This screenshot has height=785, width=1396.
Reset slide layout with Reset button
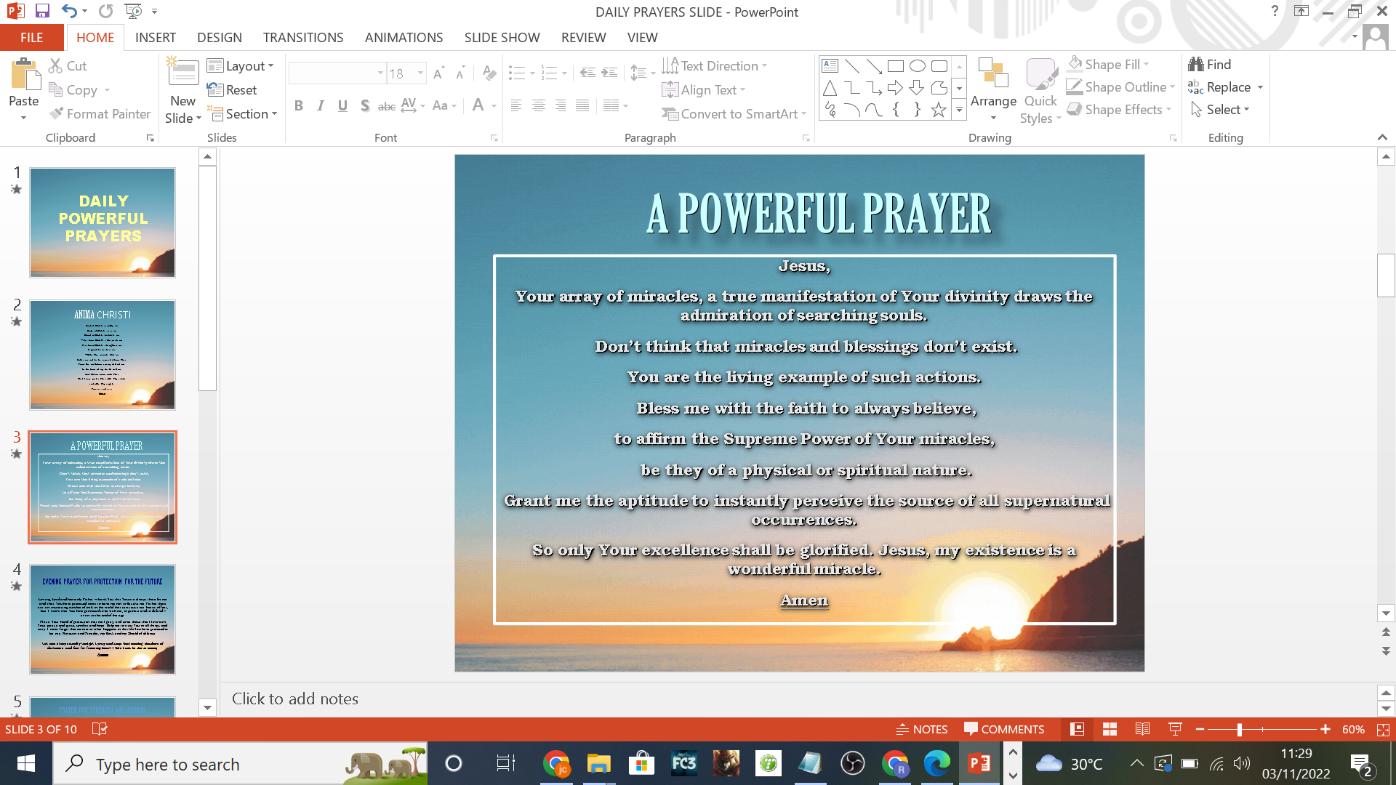[232, 89]
